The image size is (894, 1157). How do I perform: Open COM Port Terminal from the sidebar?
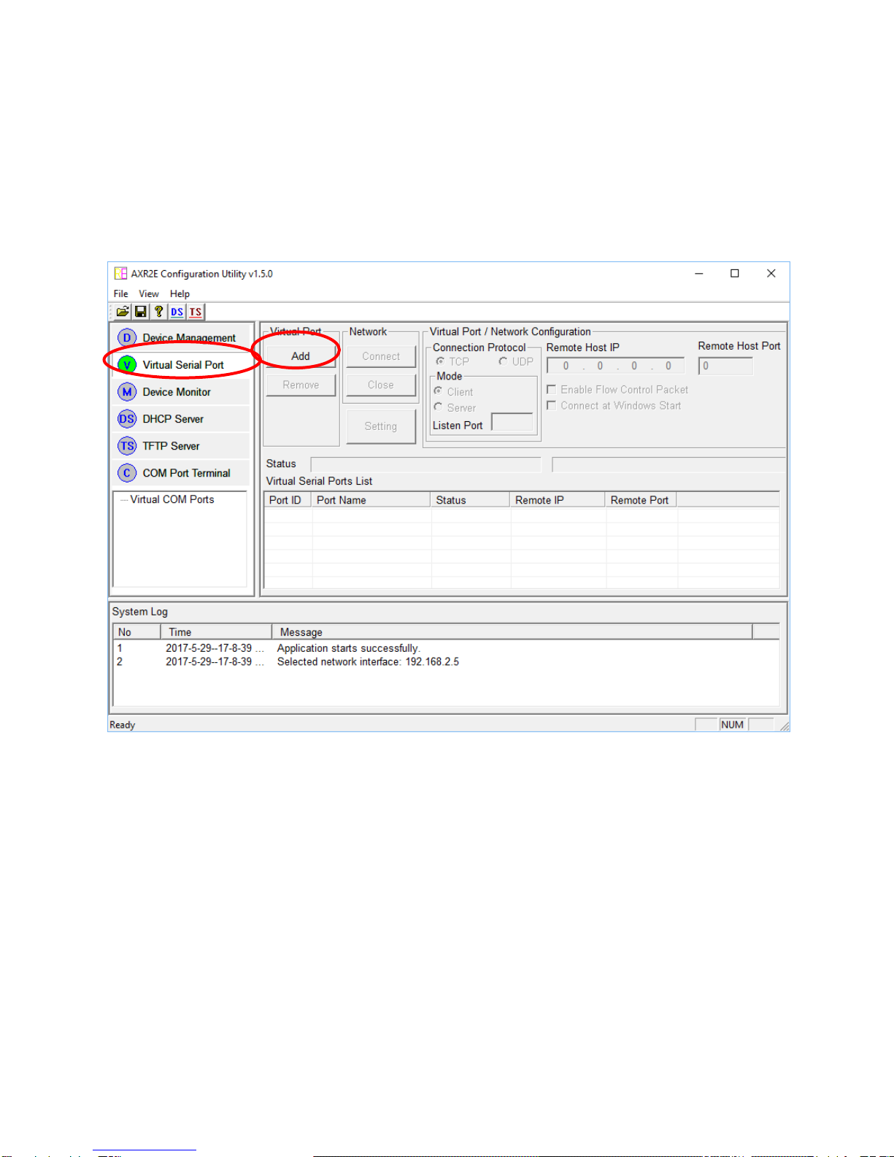coord(181,473)
